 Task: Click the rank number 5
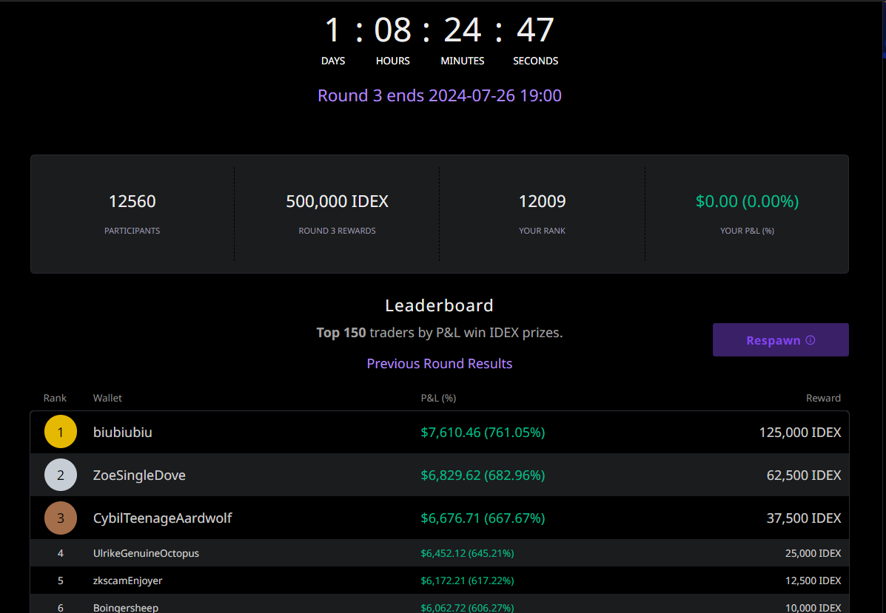point(61,580)
